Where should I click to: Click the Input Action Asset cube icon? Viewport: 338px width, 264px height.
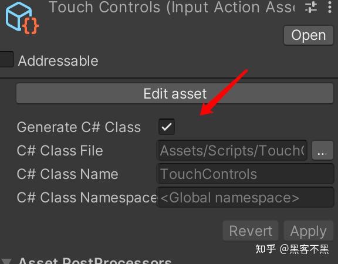point(22,18)
